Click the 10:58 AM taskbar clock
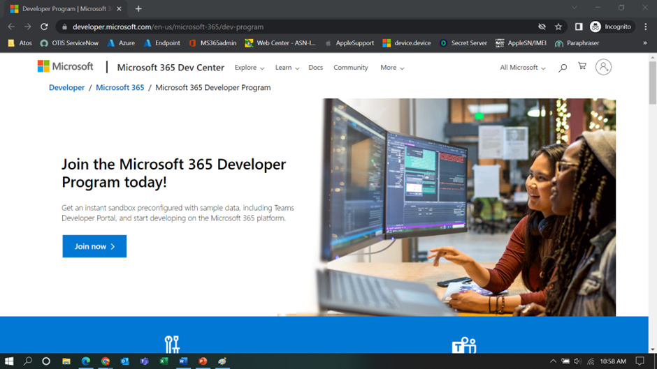 click(613, 361)
